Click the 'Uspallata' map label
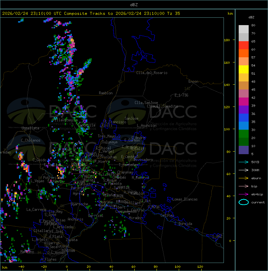 tap(30, 128)
